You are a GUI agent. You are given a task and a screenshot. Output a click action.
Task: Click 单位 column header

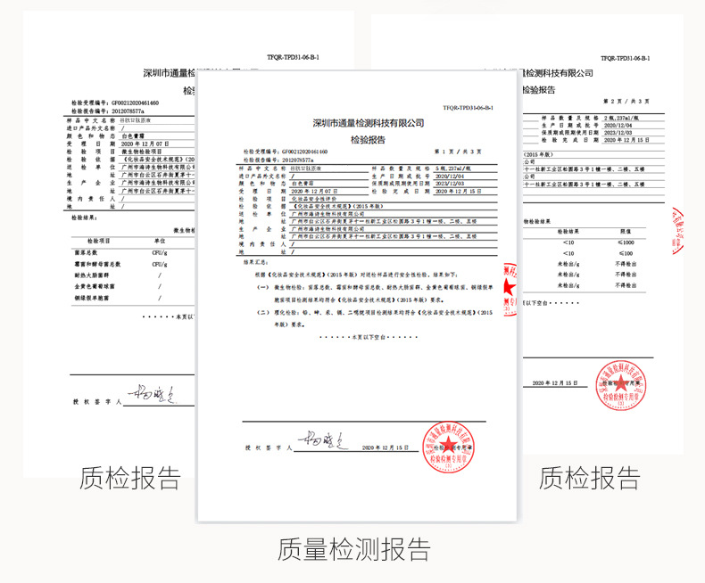click(160, 242)
